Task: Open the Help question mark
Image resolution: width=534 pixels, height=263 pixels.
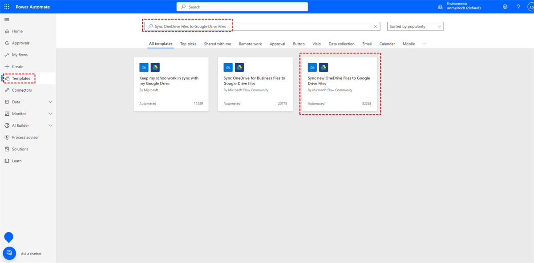Action: click(x=518, y=7)
